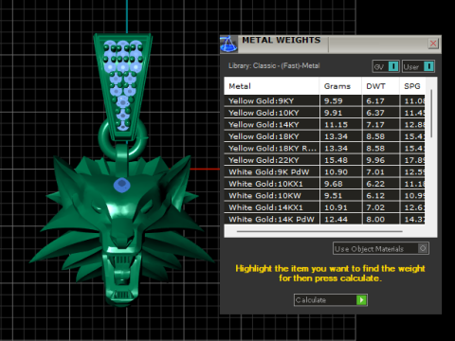Click the DWT column header

(x=380, y=86)
